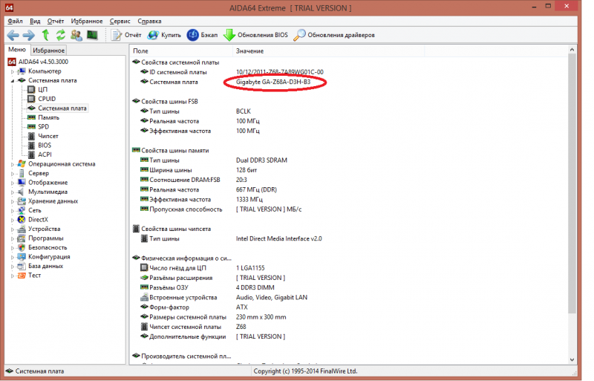Viewport: 594px width, 381px height.
Task: Open the Файл menu
Action: coord(15,22)
